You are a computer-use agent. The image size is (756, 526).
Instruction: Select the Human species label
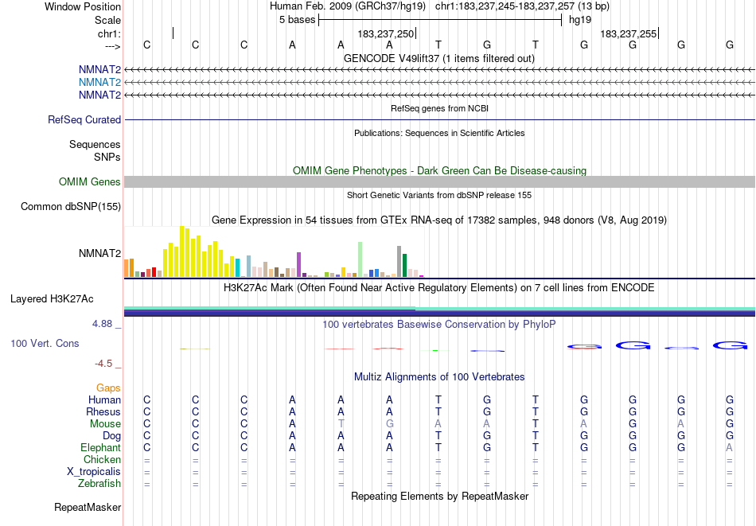(104, 399)
